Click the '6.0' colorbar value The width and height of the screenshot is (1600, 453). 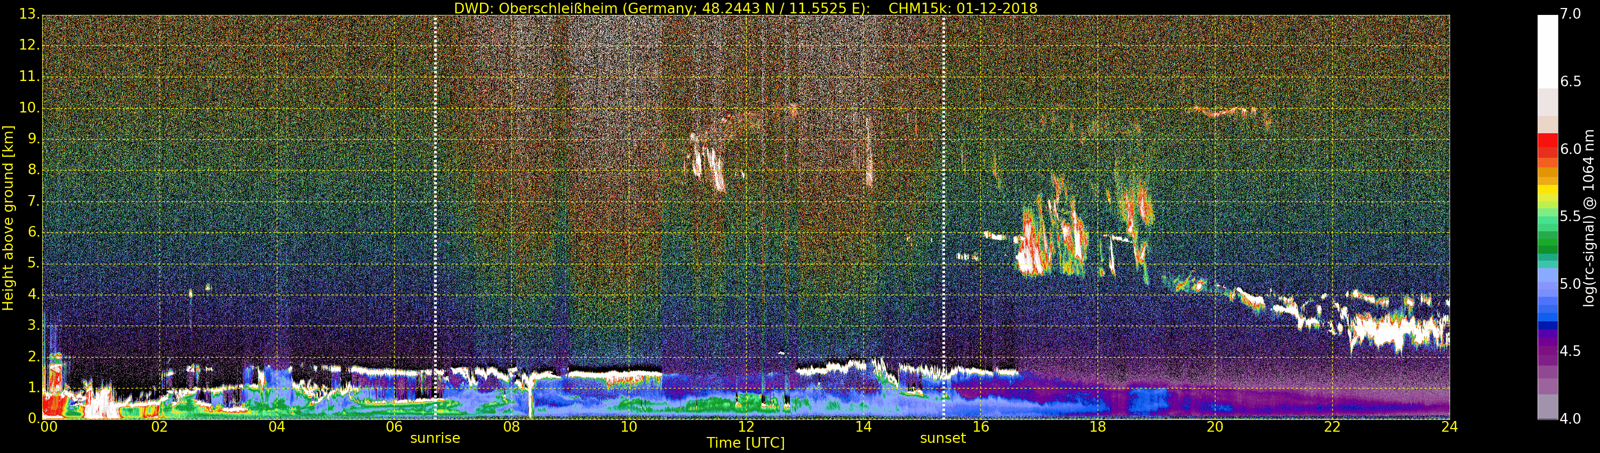tap(1570, 149)
